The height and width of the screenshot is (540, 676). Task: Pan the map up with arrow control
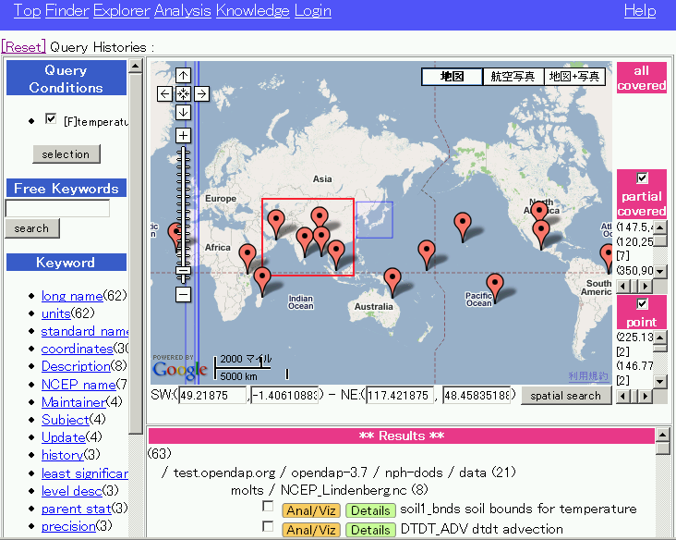[x=183, y=76]
